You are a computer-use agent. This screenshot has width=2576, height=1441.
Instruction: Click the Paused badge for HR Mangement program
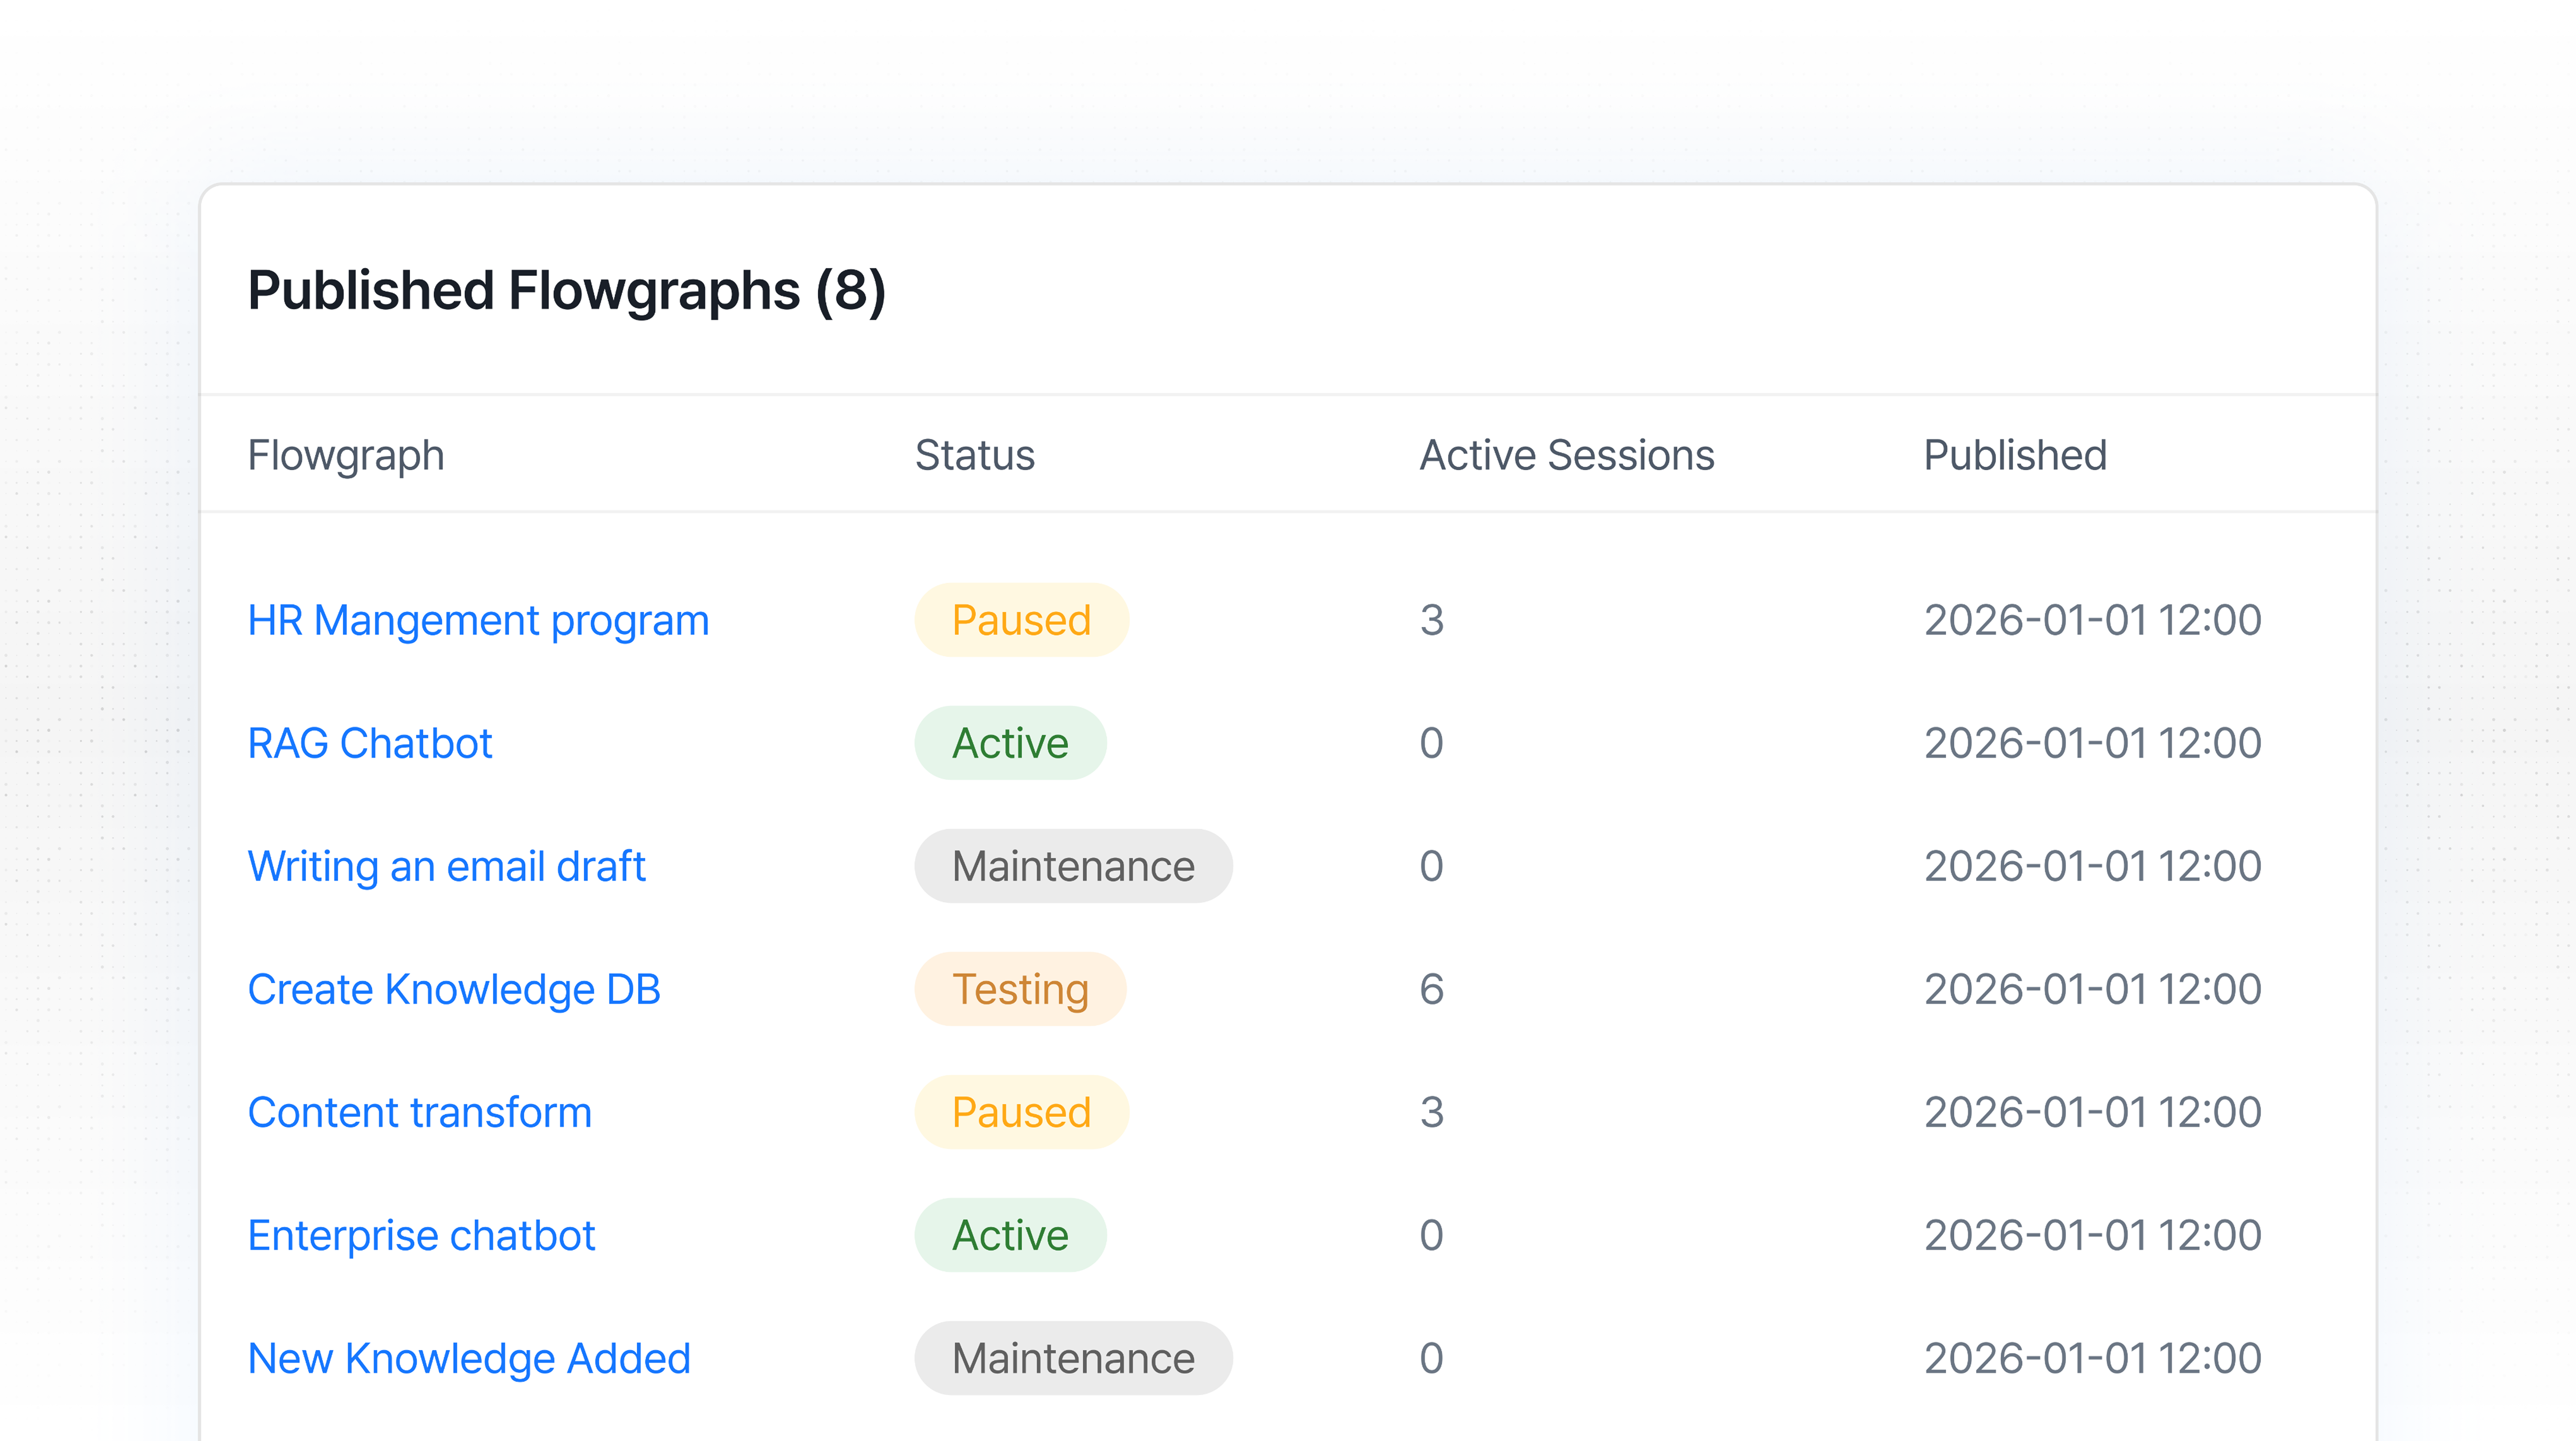coord(1021,620)
